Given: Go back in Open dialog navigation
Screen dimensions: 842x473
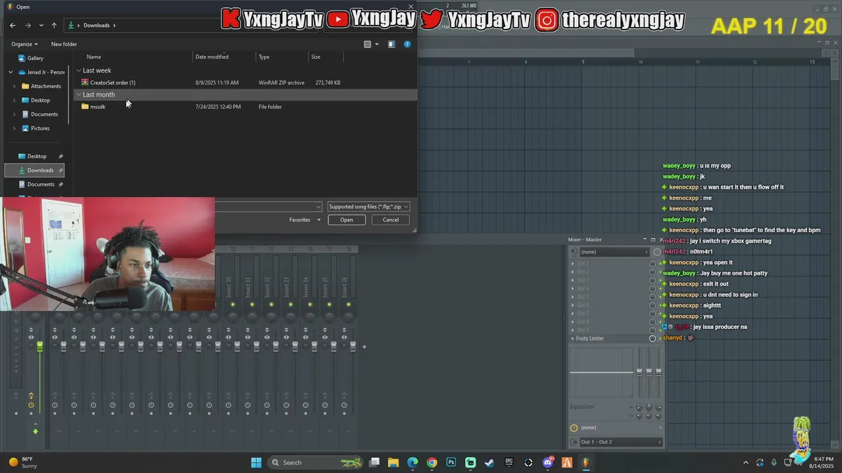Looking at the screenshot, I should (x=12, y=25).
